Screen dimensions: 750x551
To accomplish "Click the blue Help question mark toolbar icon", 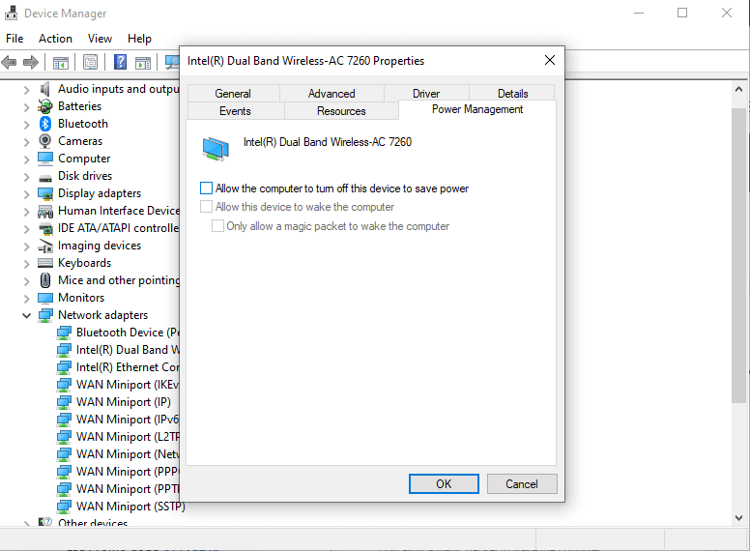I will 120,62.
